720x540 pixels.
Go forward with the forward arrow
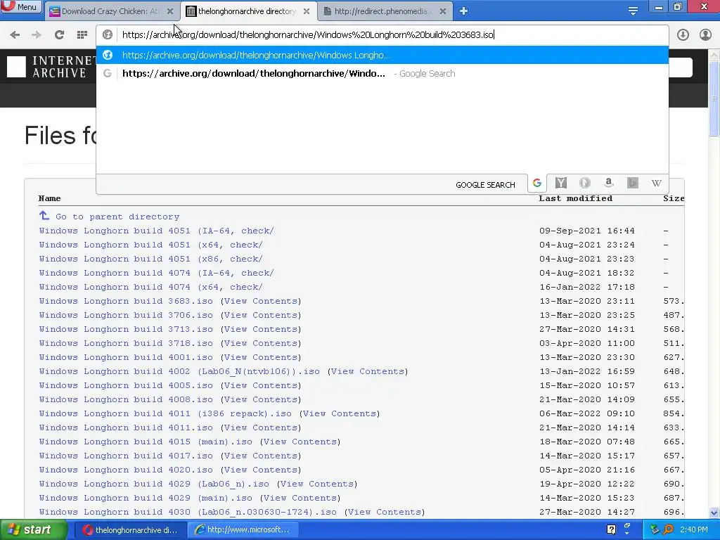pos(37,35)
